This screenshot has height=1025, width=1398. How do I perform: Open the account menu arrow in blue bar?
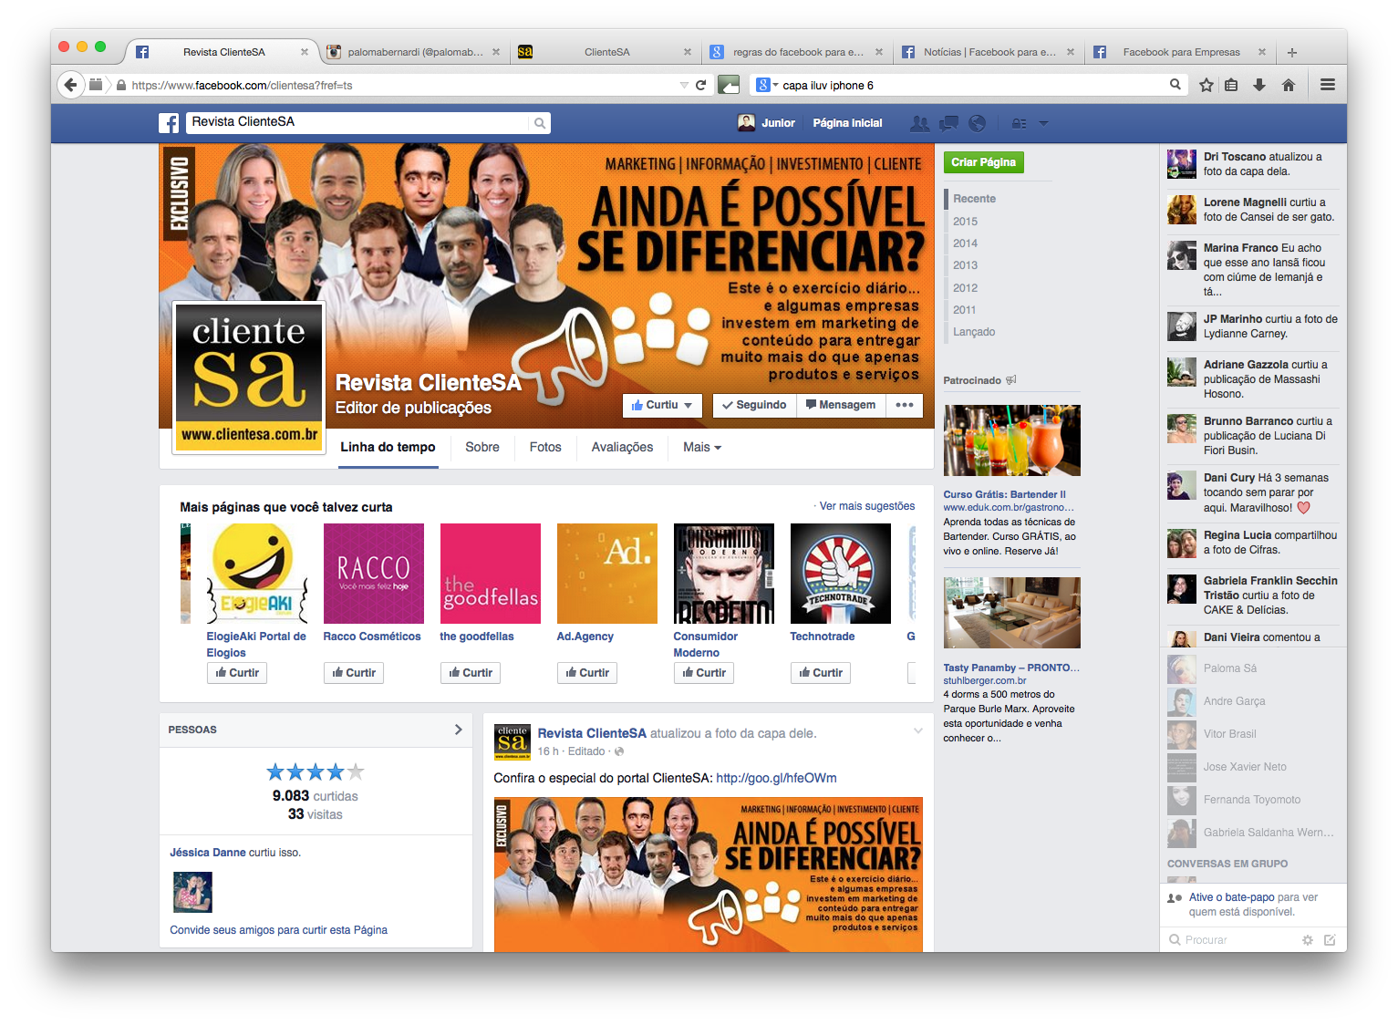point(1044,123)
